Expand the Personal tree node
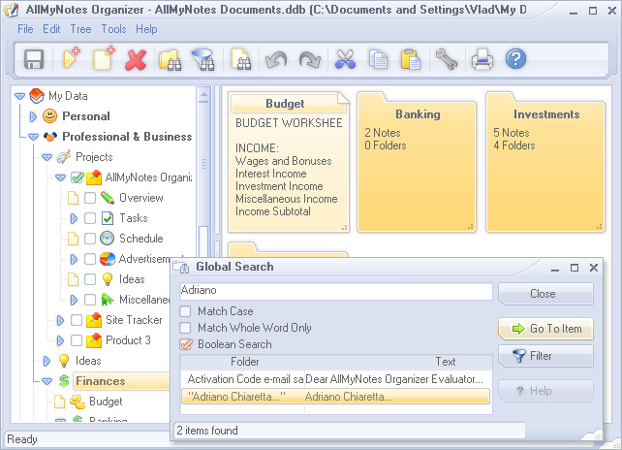622x450 pixels. tap(33, 116)
